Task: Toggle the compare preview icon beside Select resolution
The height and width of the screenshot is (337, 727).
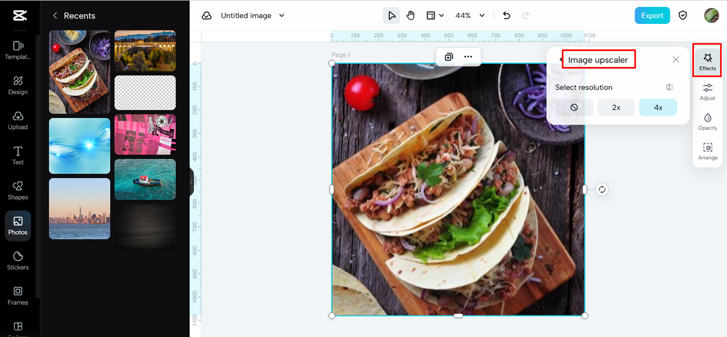Action: click(670, 87)
